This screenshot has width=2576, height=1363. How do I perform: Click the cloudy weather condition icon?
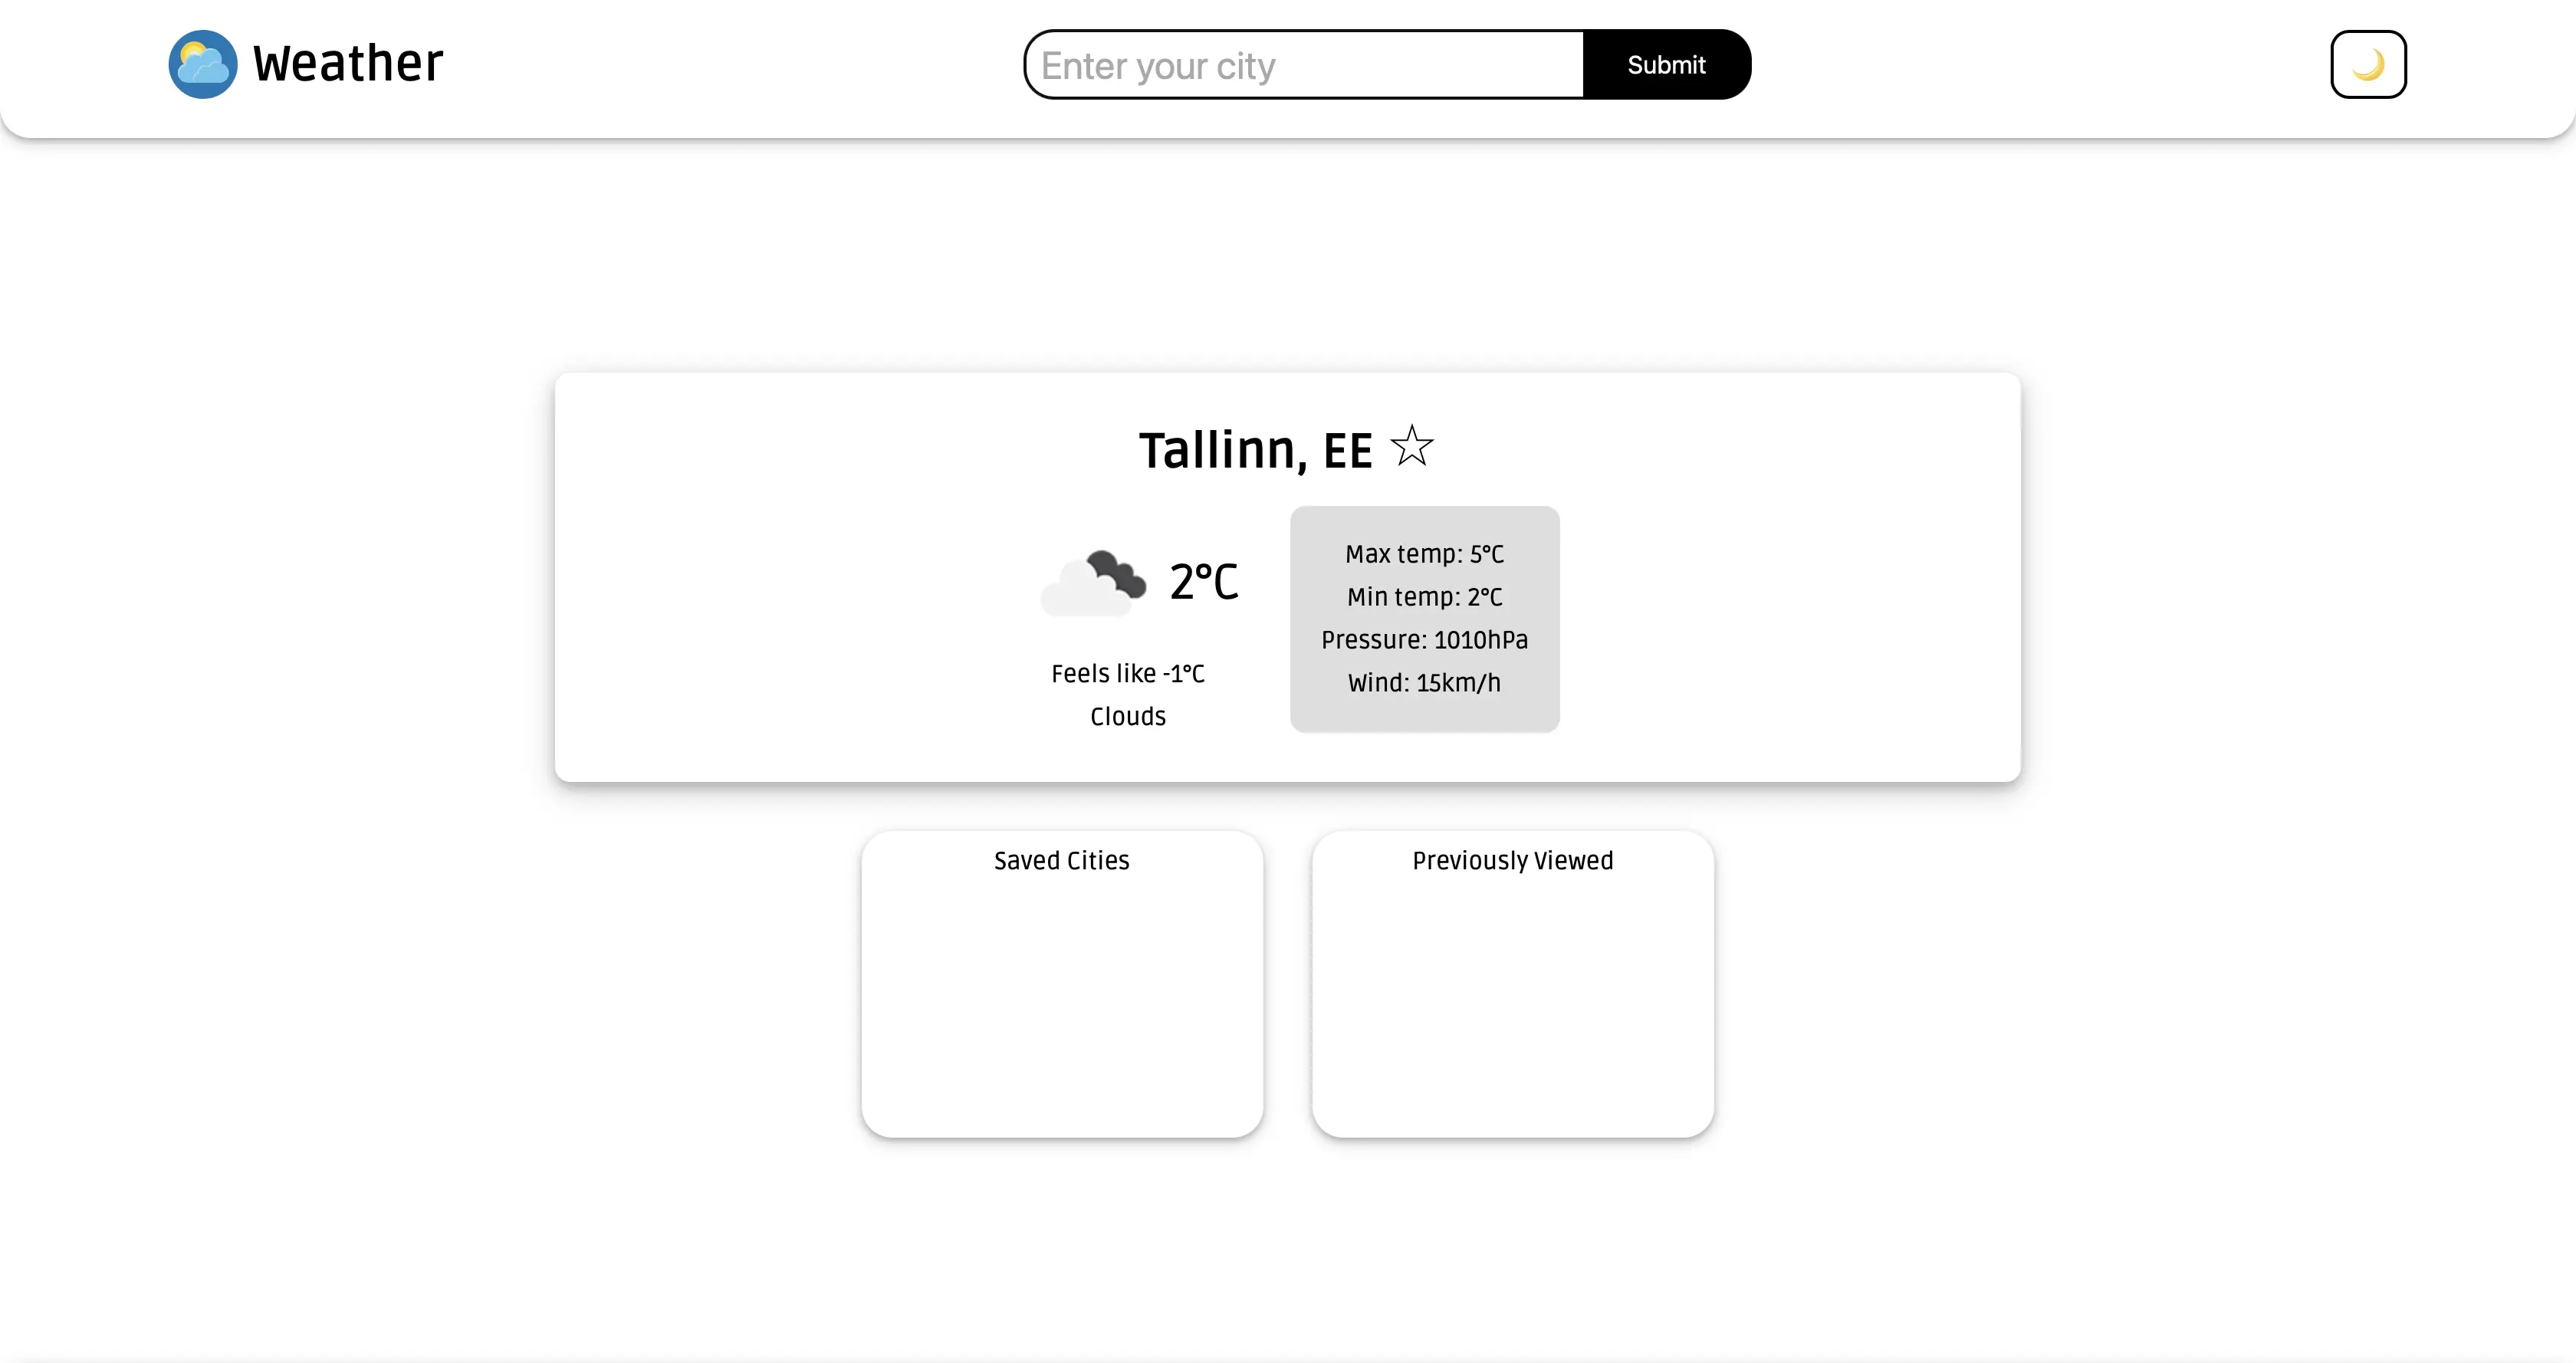[1093, 583]
